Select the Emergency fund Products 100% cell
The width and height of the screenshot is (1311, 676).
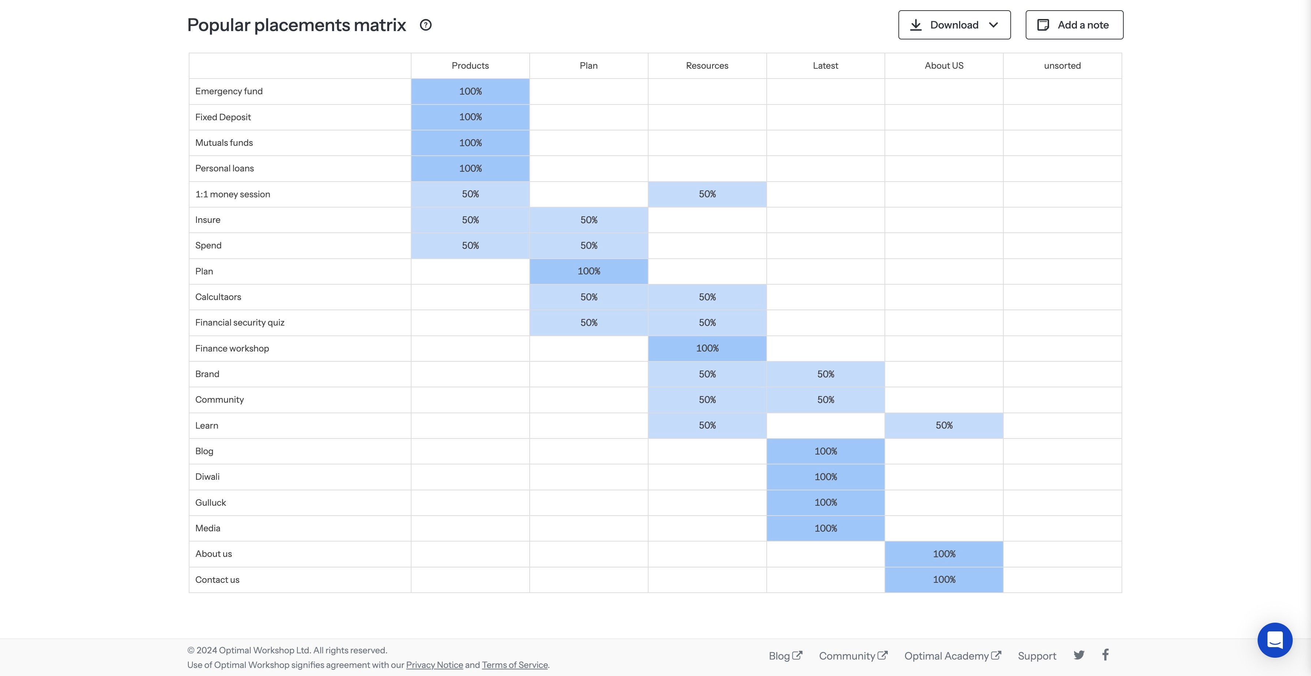coord(470,91)
